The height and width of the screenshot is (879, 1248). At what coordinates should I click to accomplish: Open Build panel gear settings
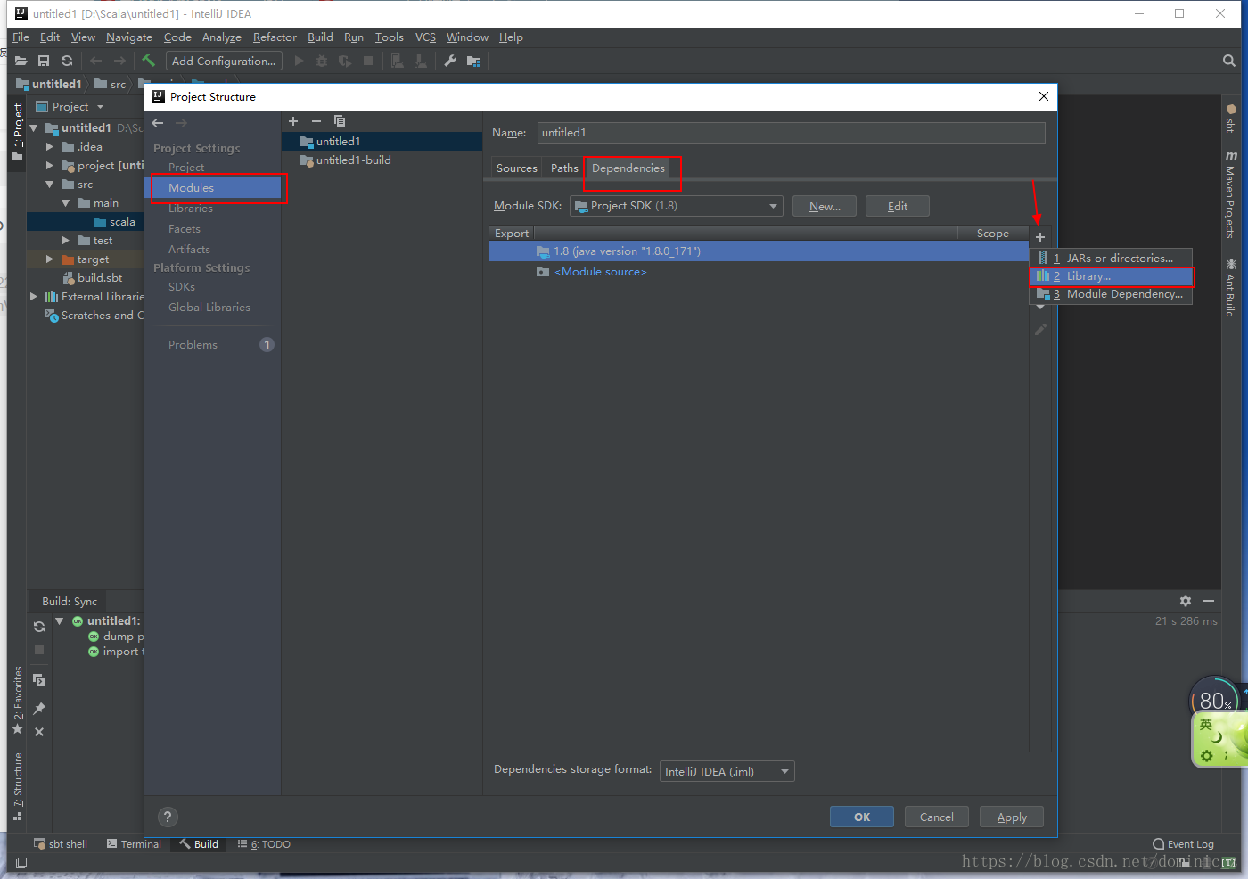click(x=1186, y=601)
